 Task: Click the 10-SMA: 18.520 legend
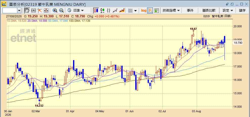click(16, 21)
